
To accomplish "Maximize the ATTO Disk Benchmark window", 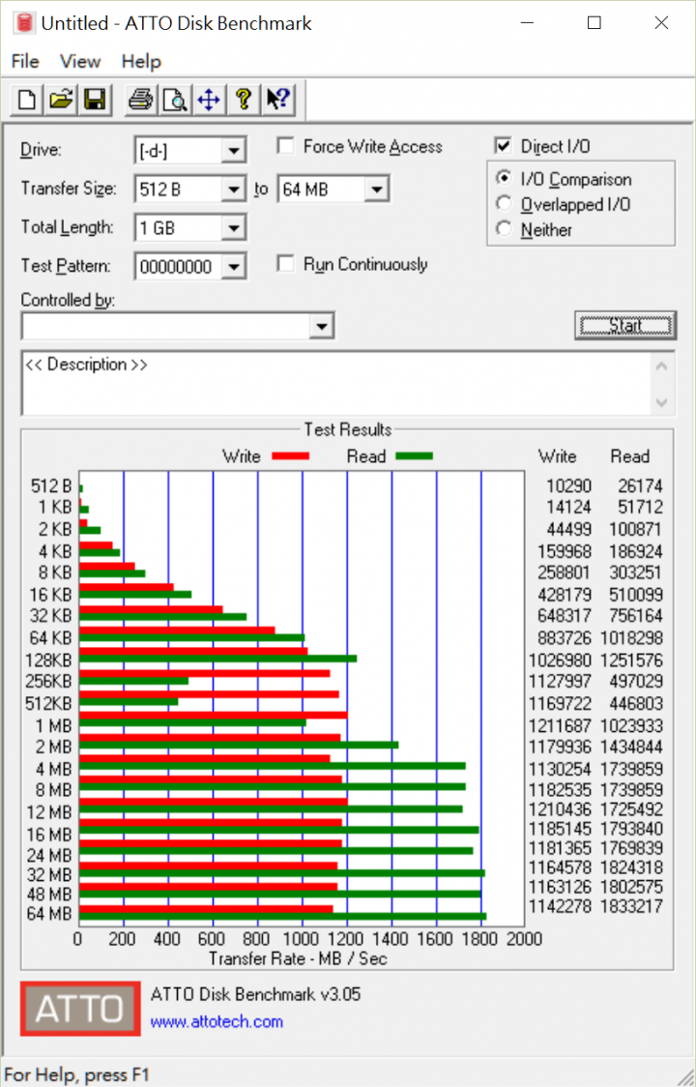I will [594, 23].
